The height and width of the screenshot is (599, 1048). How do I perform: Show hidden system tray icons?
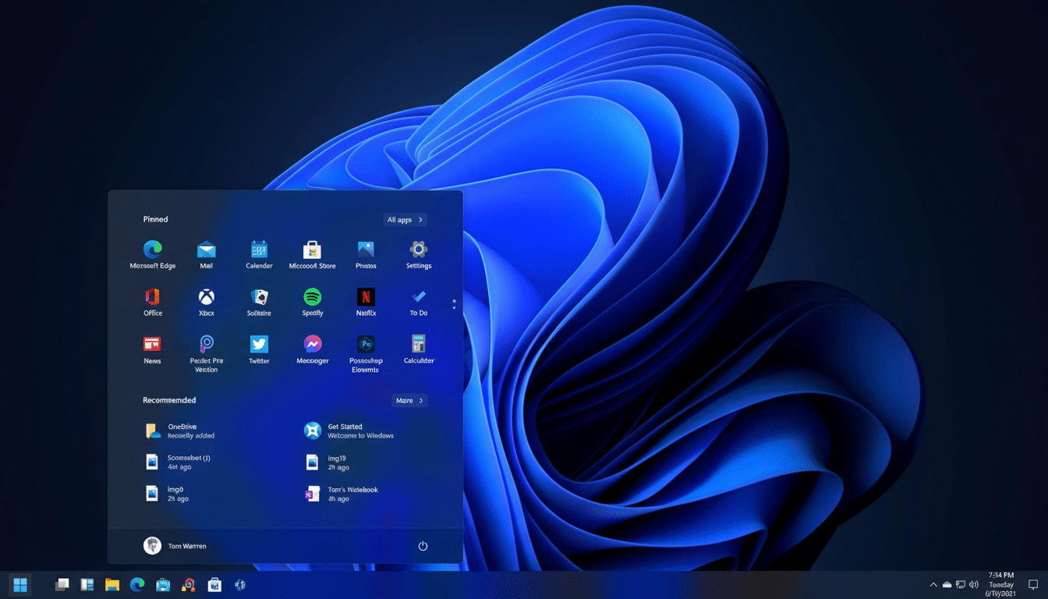click(933, 583)
